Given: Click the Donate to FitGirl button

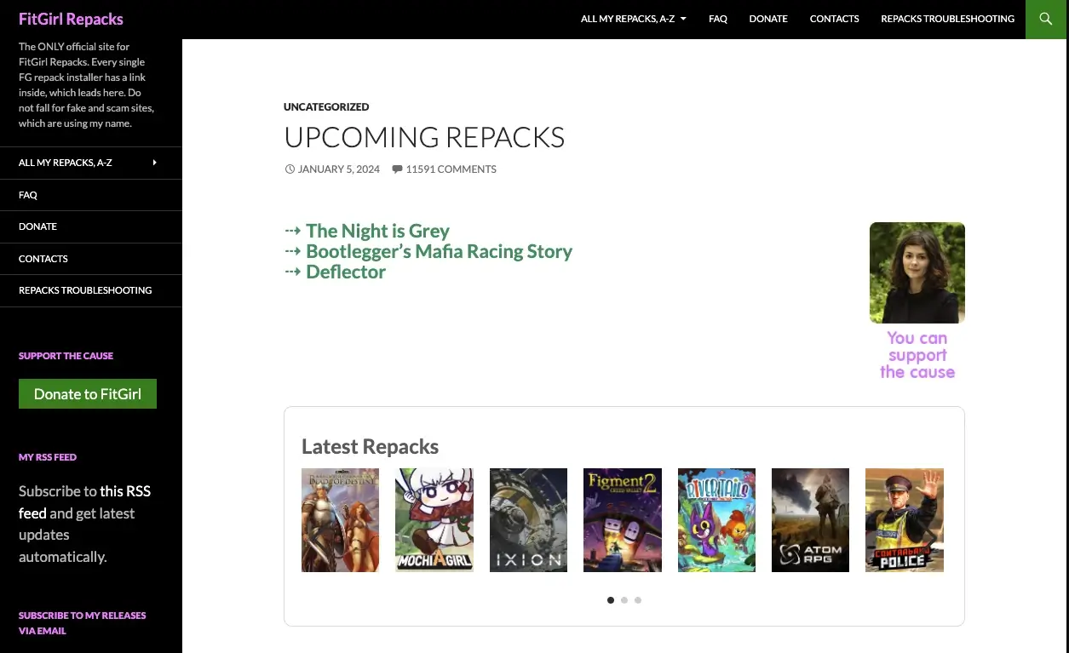Looking at the screenshot, I should 88,394.
